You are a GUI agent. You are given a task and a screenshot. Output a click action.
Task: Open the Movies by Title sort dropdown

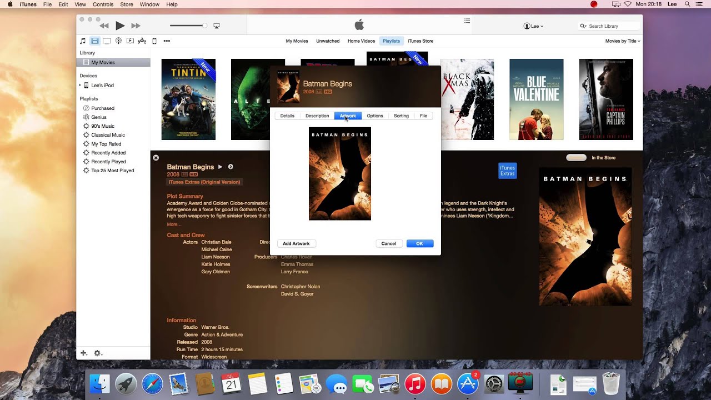(623, 41)
